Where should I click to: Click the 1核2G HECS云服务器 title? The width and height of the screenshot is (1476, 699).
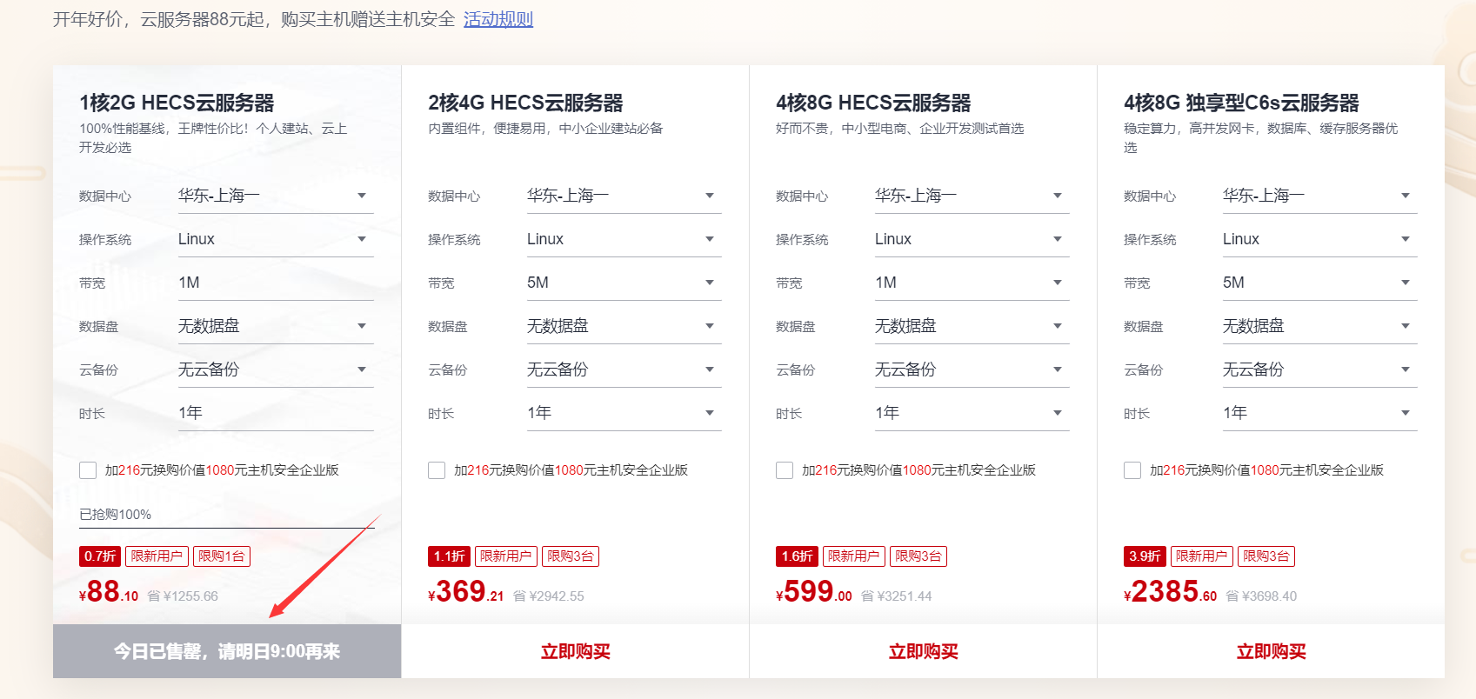(x=177, y=103)
